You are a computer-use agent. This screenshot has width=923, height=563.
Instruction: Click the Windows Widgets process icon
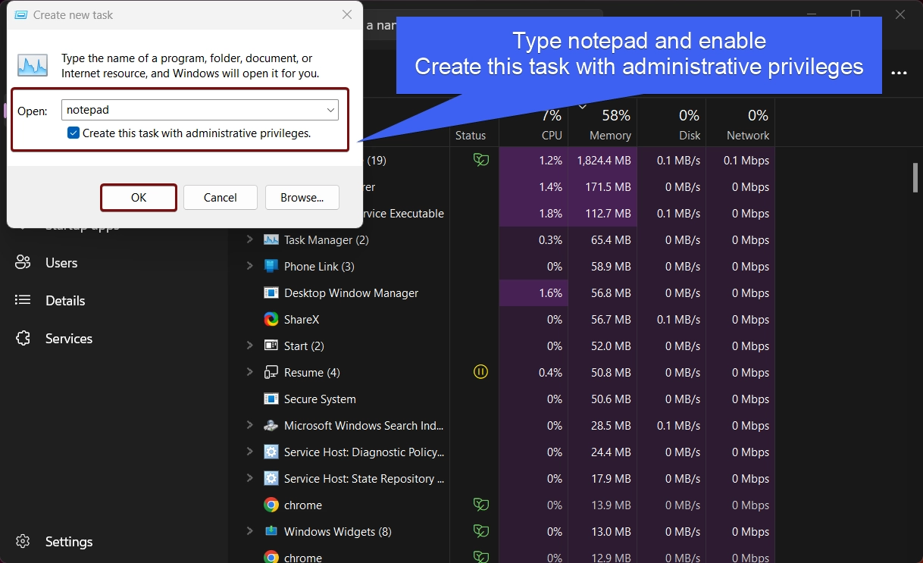click(271, 532)
